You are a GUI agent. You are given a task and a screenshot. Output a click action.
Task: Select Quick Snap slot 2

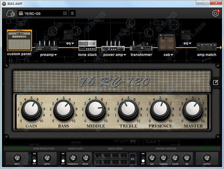(x=107, y=156)
